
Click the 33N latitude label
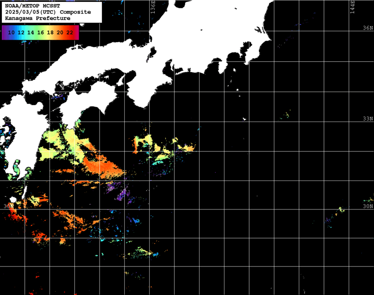(368, 119)
